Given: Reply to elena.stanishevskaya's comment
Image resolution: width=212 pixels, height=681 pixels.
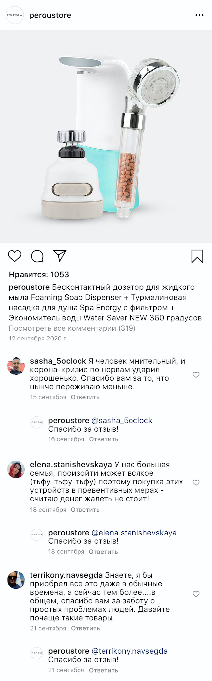Looking at the screenshot, I should [85, 510].
